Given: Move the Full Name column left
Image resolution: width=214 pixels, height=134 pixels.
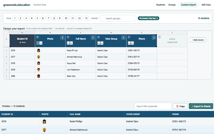Looking at the screenshot, I should (68, 43).
